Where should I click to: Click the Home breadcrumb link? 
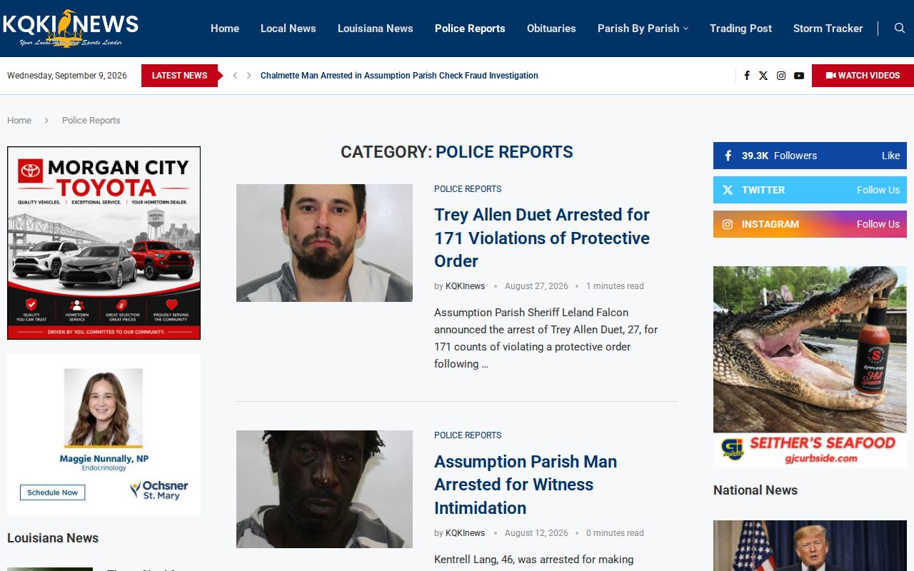(19, 121)
